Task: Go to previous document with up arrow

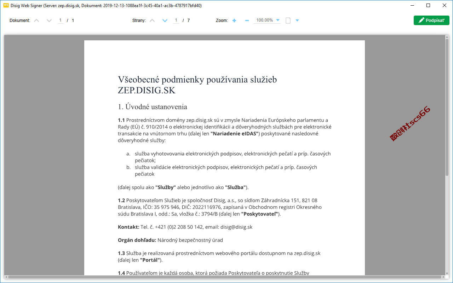Action: click(x=36, y=21)
